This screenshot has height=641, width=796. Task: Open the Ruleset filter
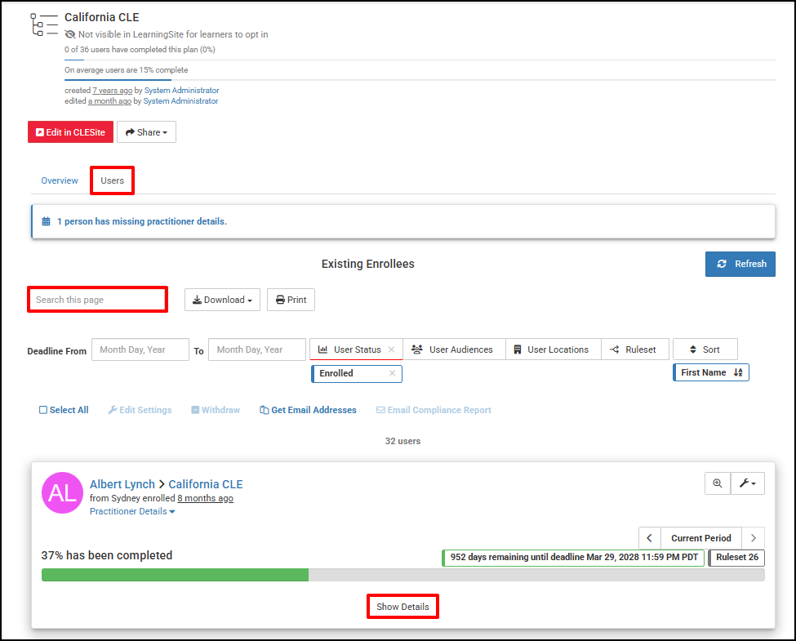pos(635,349)
